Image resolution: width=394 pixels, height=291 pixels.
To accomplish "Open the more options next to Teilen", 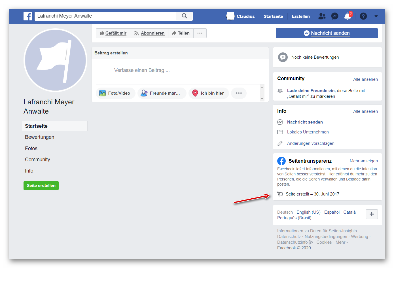I will tap(200, 33).
